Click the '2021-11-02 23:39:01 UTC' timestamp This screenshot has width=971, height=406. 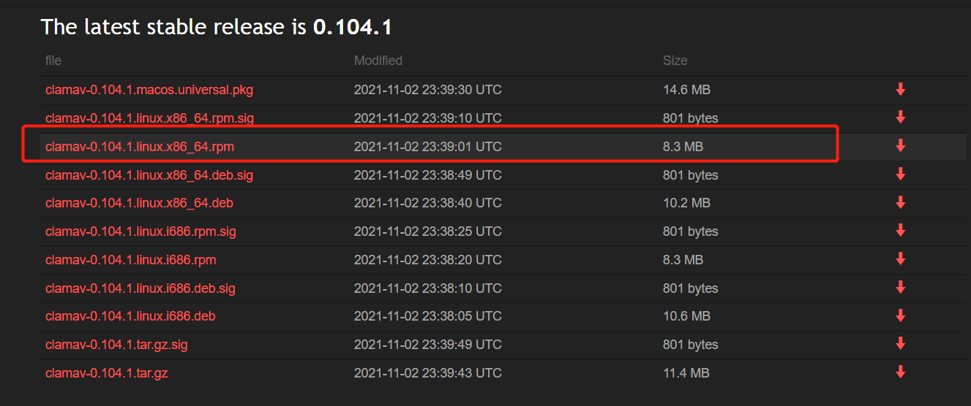click(428, 147)
